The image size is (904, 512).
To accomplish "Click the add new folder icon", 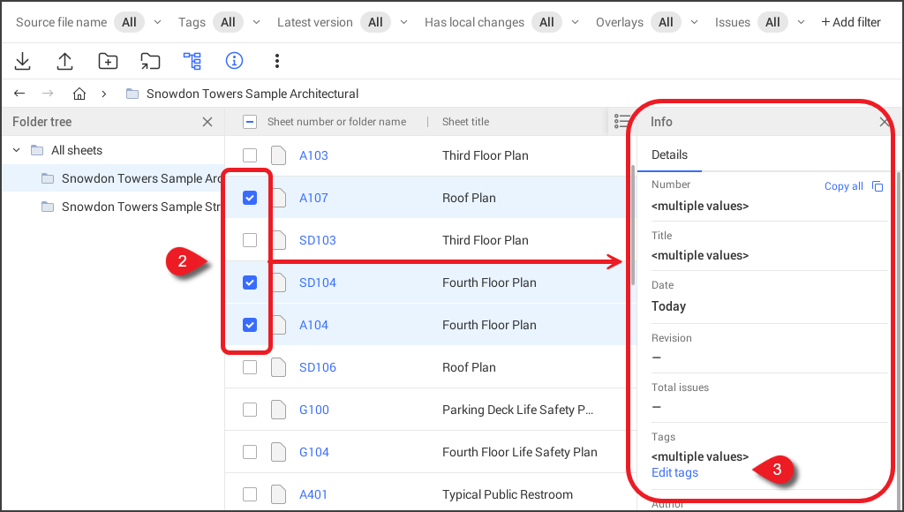I will click(108, 61).
